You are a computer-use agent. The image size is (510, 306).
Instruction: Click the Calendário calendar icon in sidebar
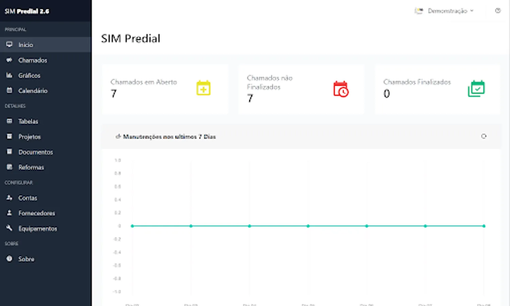(9, 90)
